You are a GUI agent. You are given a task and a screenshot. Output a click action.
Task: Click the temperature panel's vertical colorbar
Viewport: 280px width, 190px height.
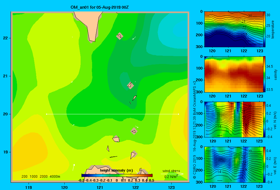point(264,29)
